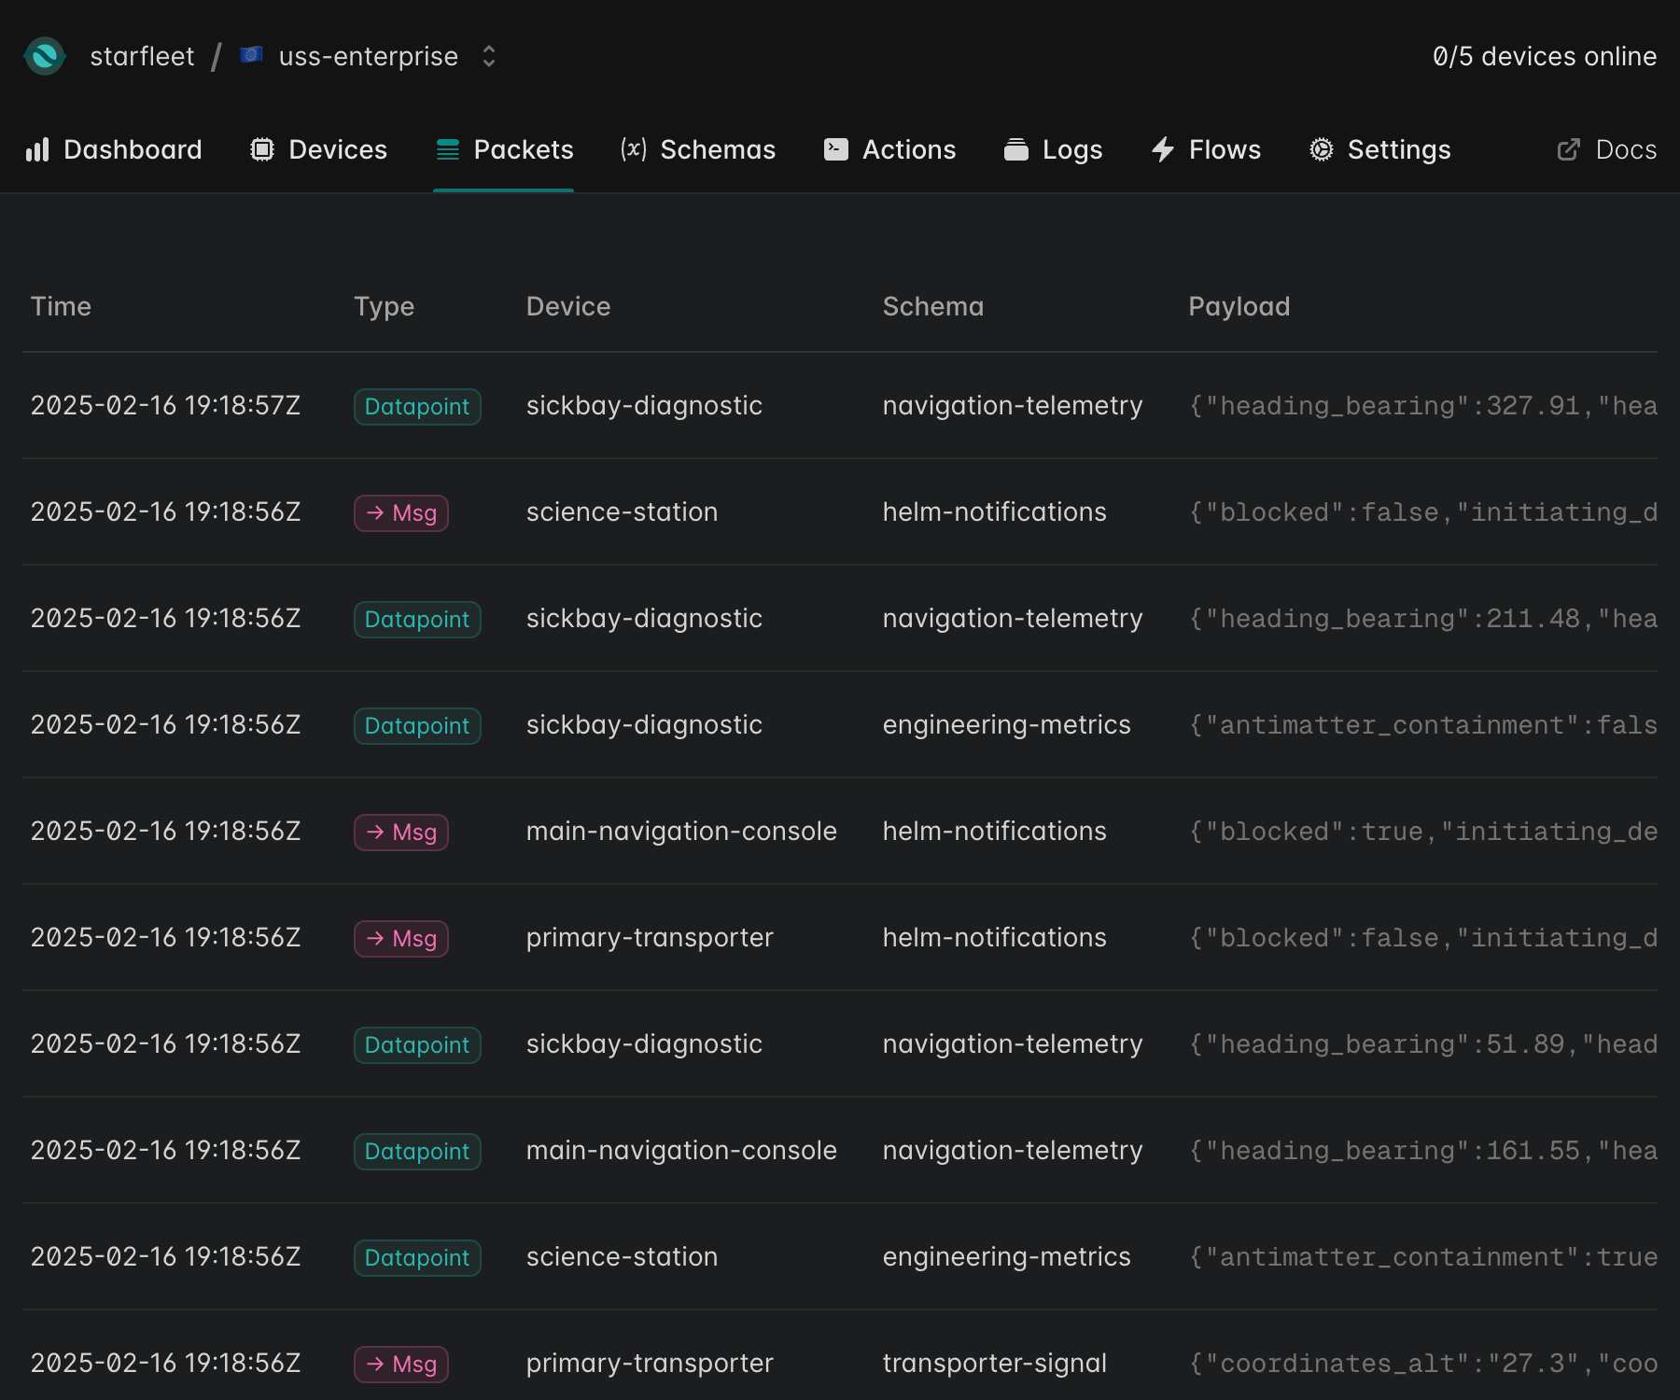Select the main-navigation-console helm-notifications row
The width and height of the screenshot is (1680, 1400).
681,832
